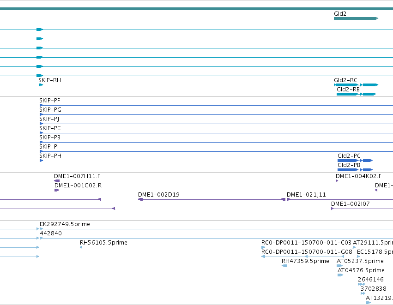The height and width of the screenshot is (305, 393).
Task: Select the RH56105.5prime EST arrow
Action: pos(81,247)
